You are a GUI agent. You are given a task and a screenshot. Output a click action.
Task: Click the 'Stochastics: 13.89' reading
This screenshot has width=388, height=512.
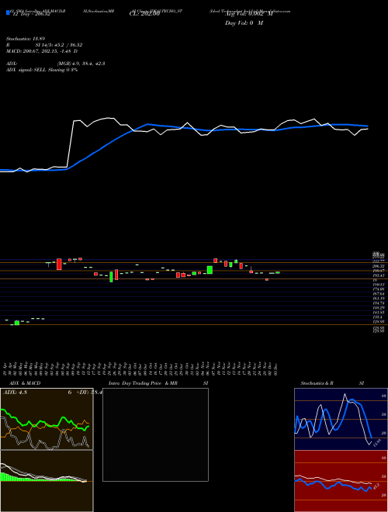tap(27, 39)
